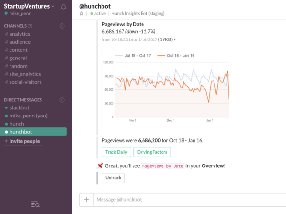Click the Driving Factors button
The image size is (286, 214).
click(152, 152)
